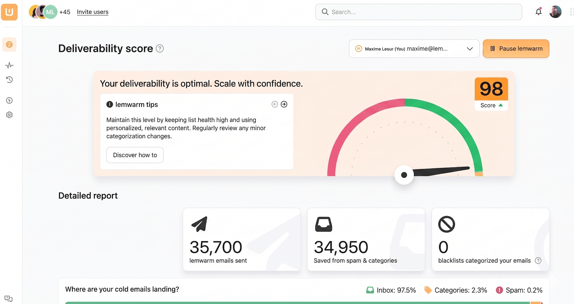Viewport: 574px width, 304px height.
Task: Open the deliverability pulse icon in sidebar
Action: (9, 65)
